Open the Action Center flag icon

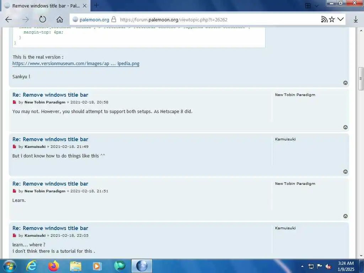pos(320,266)
